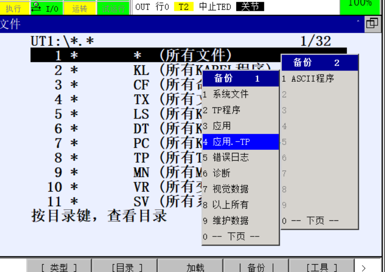This screenshot has width=385, height=272.
Task: Click the 运转 status indicator
Action: click(x=79, y=8)
